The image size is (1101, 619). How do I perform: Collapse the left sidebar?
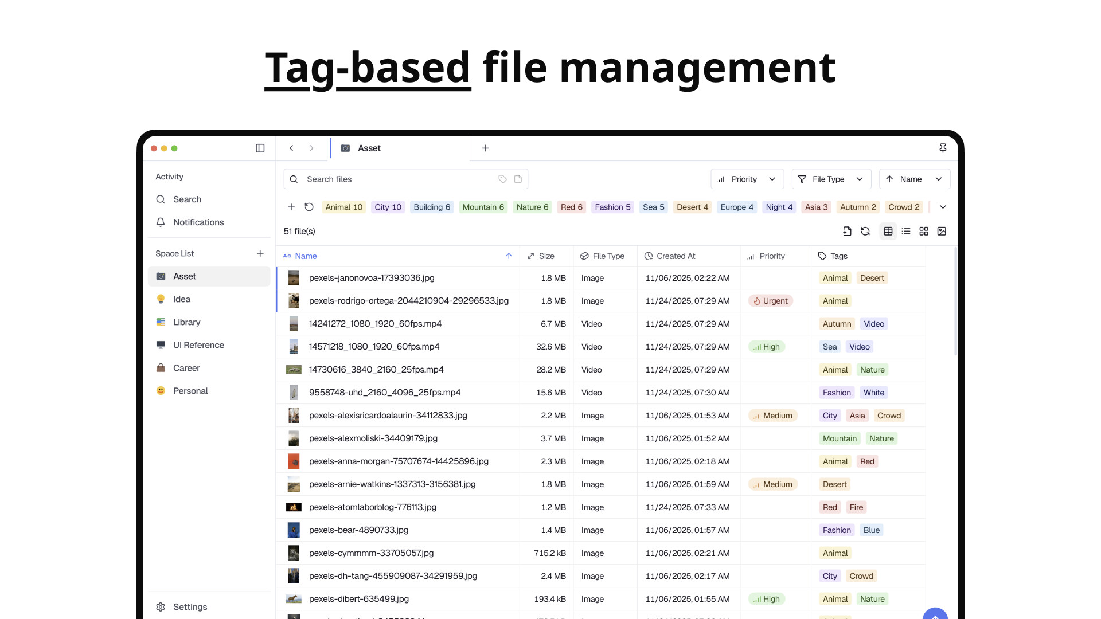tap(260, 148)
